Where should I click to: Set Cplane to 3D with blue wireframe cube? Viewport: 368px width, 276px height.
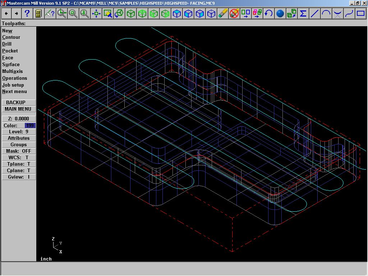pyautogui.click(x=211, y=14)
